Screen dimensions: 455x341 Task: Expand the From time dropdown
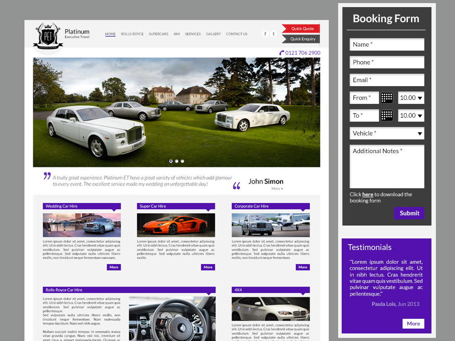click(411, 98)
